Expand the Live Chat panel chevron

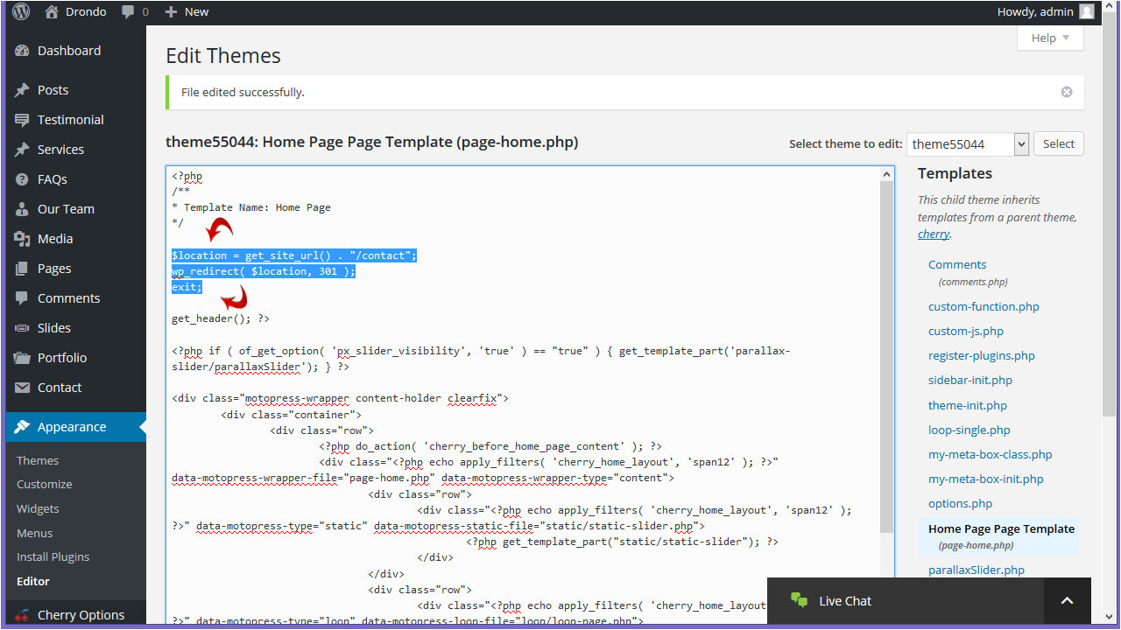1067,600
